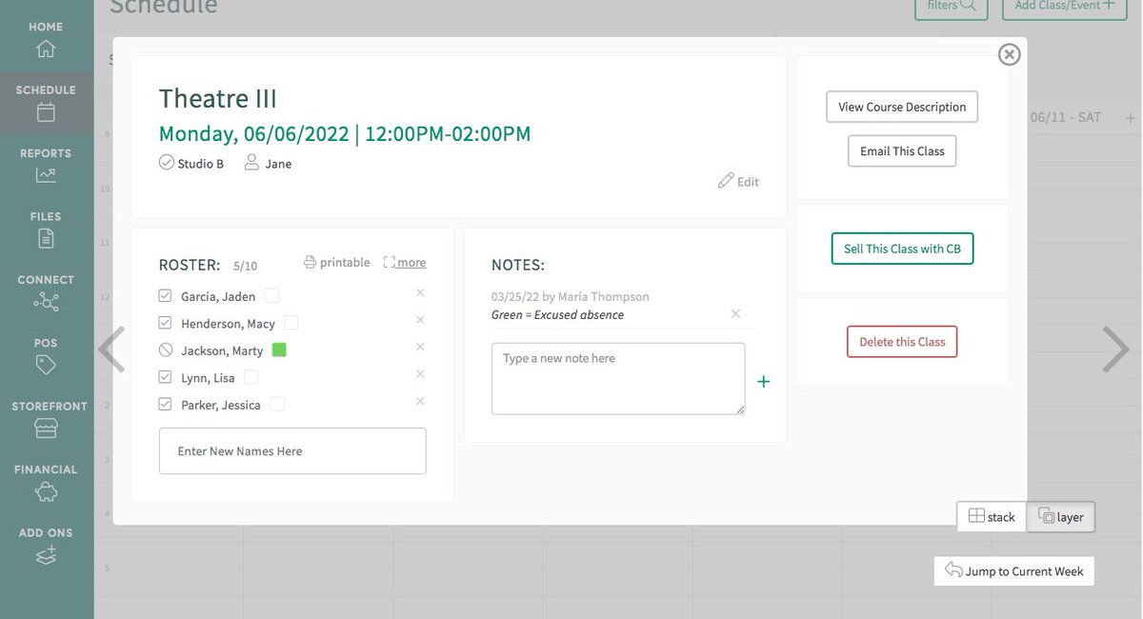Screen dimensions: 1143x619
Task: Open Financial piggy bank section
Action: tap(46, 482)
